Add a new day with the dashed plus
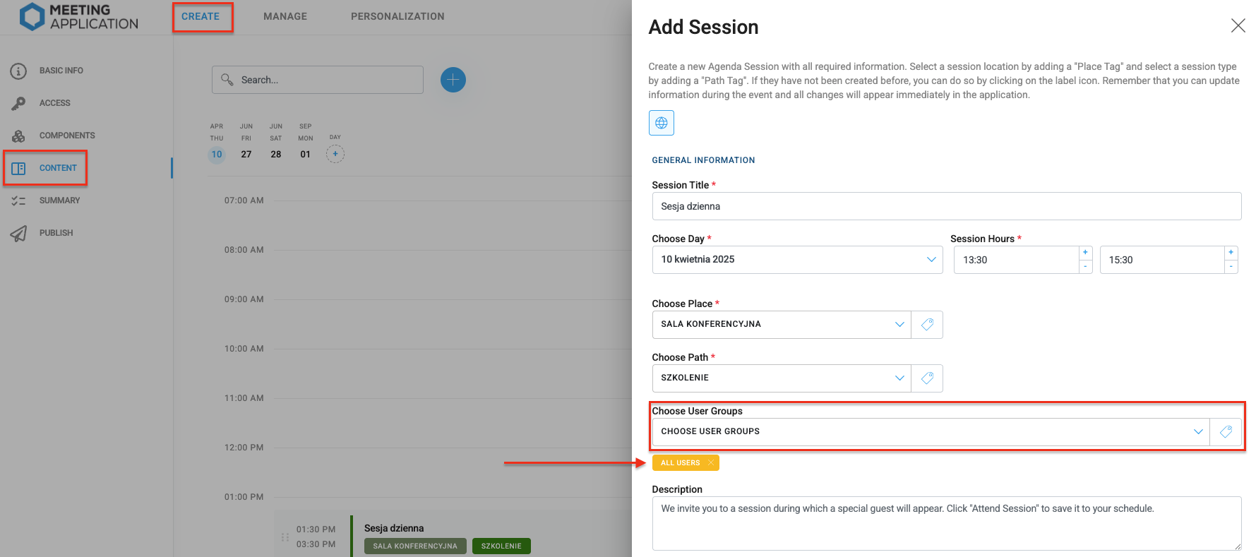This screenshot has height=557, width=1256. coord(335,154)
